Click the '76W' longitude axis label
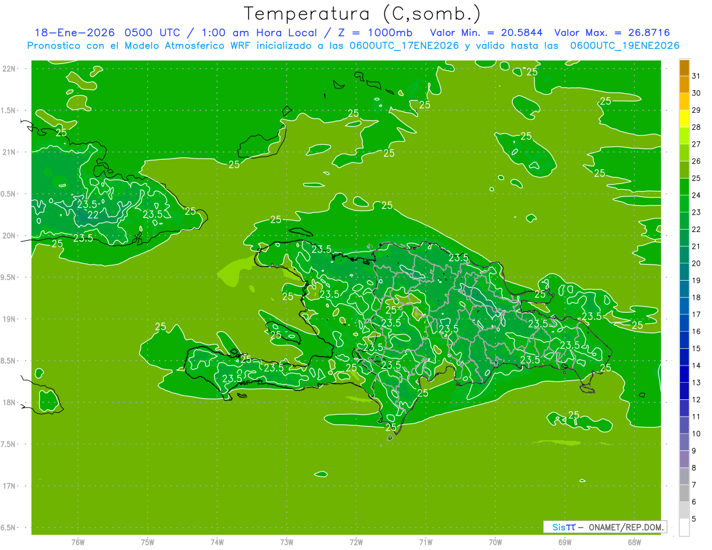Viewport: 712px width, 550px height. click(78, 542)
